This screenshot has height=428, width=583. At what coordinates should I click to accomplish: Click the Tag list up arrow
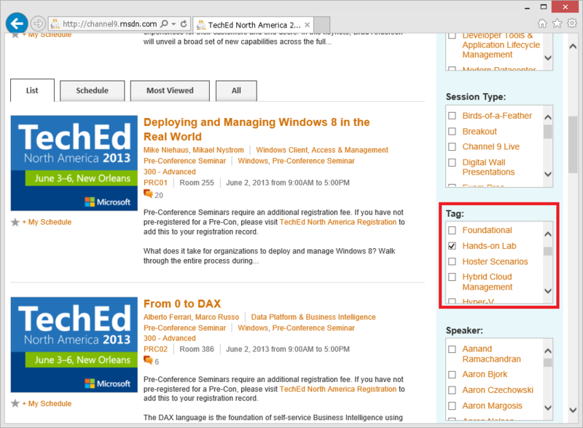(x=548, y=234)
